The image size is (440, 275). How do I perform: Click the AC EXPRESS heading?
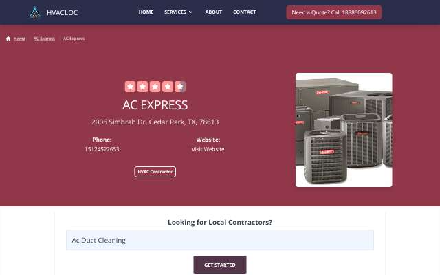pos(155,105)
